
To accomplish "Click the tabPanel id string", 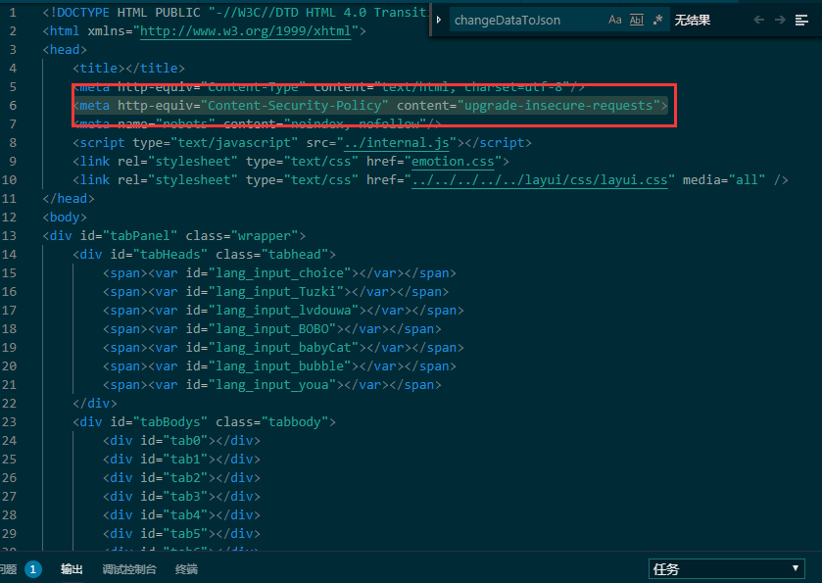I will pyautogui.click(x=140, y=236).
